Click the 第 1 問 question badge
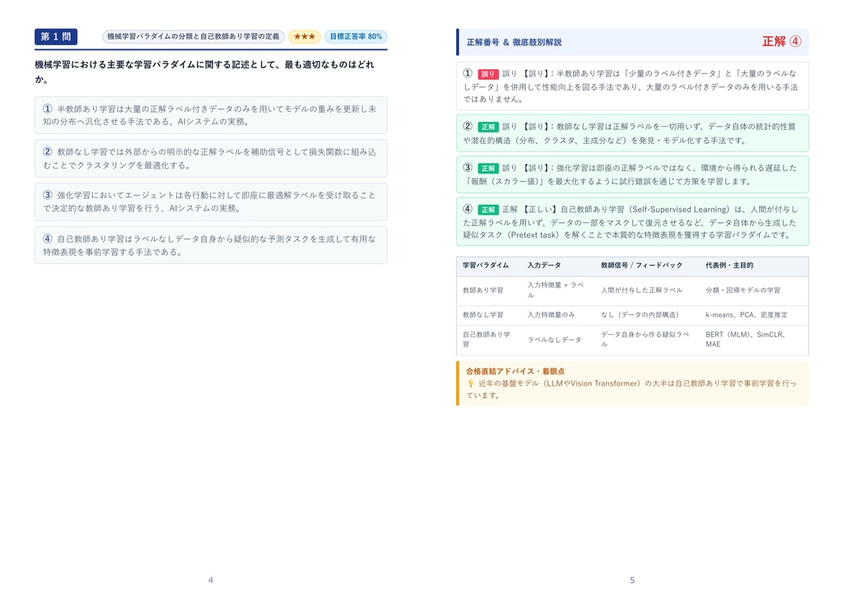Image resolution: width=843 pixels, height=598 pixels. 56,36
